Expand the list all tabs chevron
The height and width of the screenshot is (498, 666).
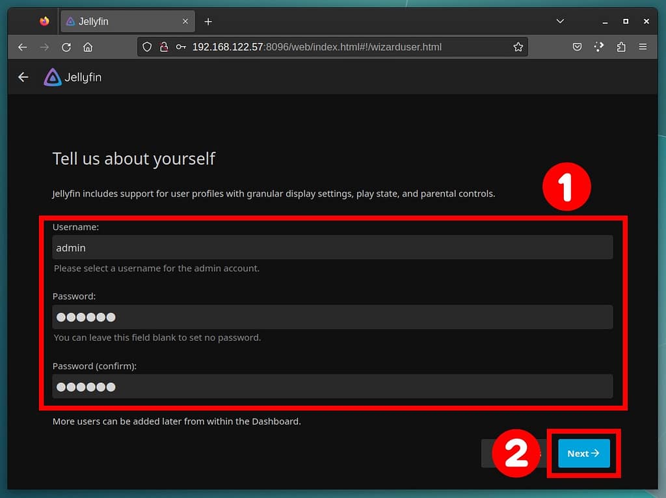560,21
